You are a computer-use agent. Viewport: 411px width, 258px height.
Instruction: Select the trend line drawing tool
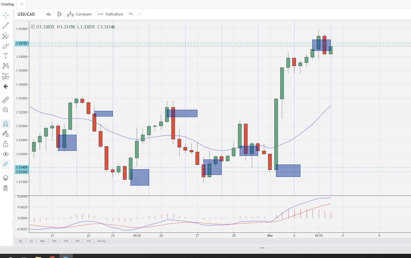[x=6, y=26]
